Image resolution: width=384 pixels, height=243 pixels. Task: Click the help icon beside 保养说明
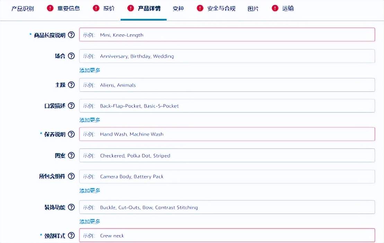point(71,134)
